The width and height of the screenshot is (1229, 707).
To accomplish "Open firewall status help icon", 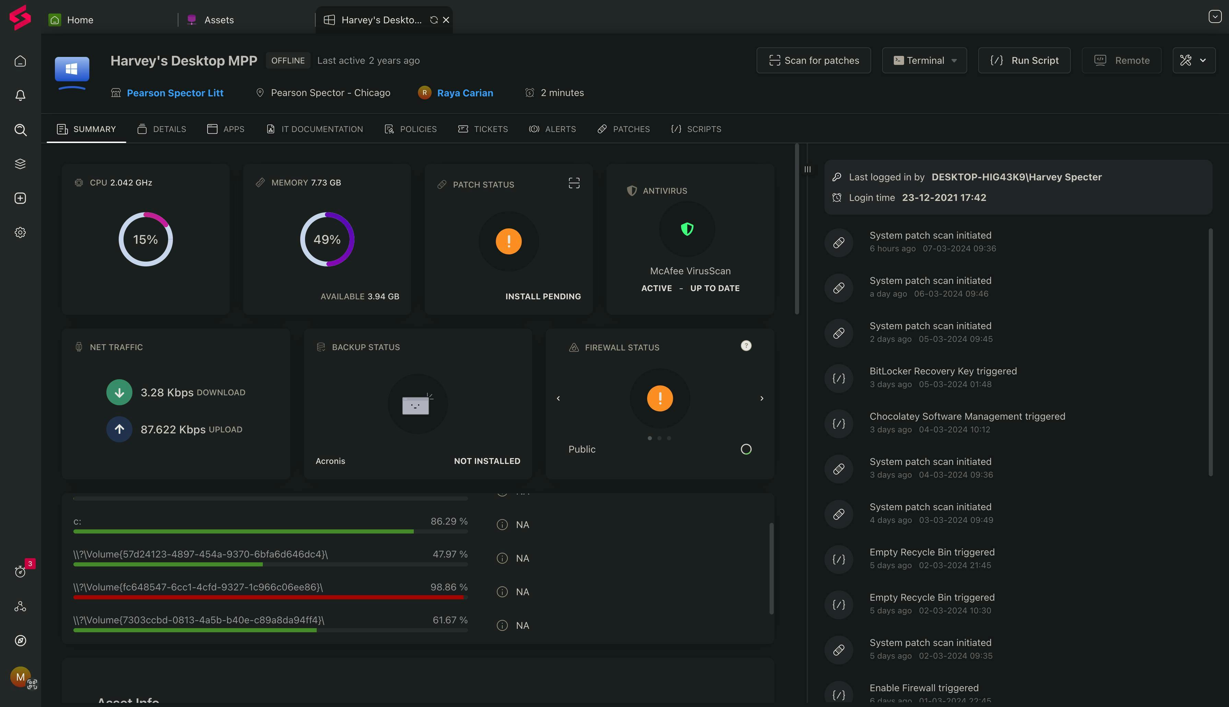I will pyautogui.click(x=746, y=346).
